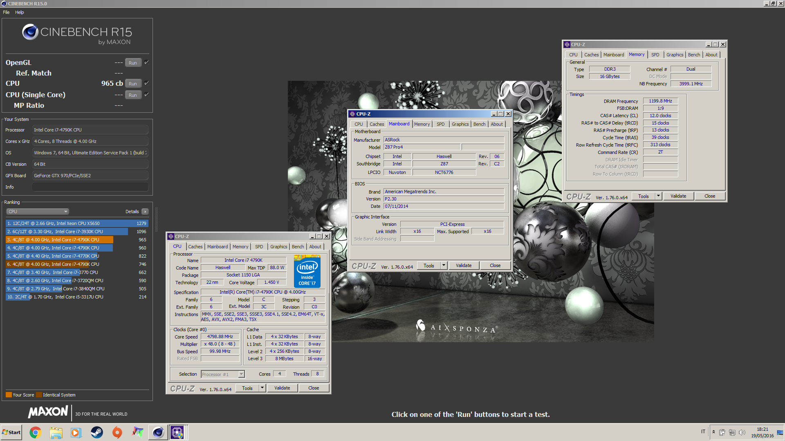Run the CPU benchmark
The height and width of the screenshot is (441, 785).
pyautogui.click(x=133, y=83)
